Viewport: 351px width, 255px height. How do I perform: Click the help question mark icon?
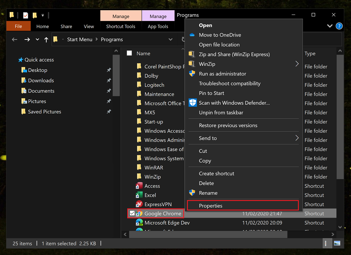339,26
